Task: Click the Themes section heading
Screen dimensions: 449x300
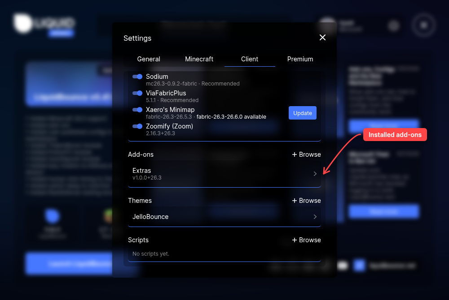Action: pyautogui.click(x=140, y=201)
